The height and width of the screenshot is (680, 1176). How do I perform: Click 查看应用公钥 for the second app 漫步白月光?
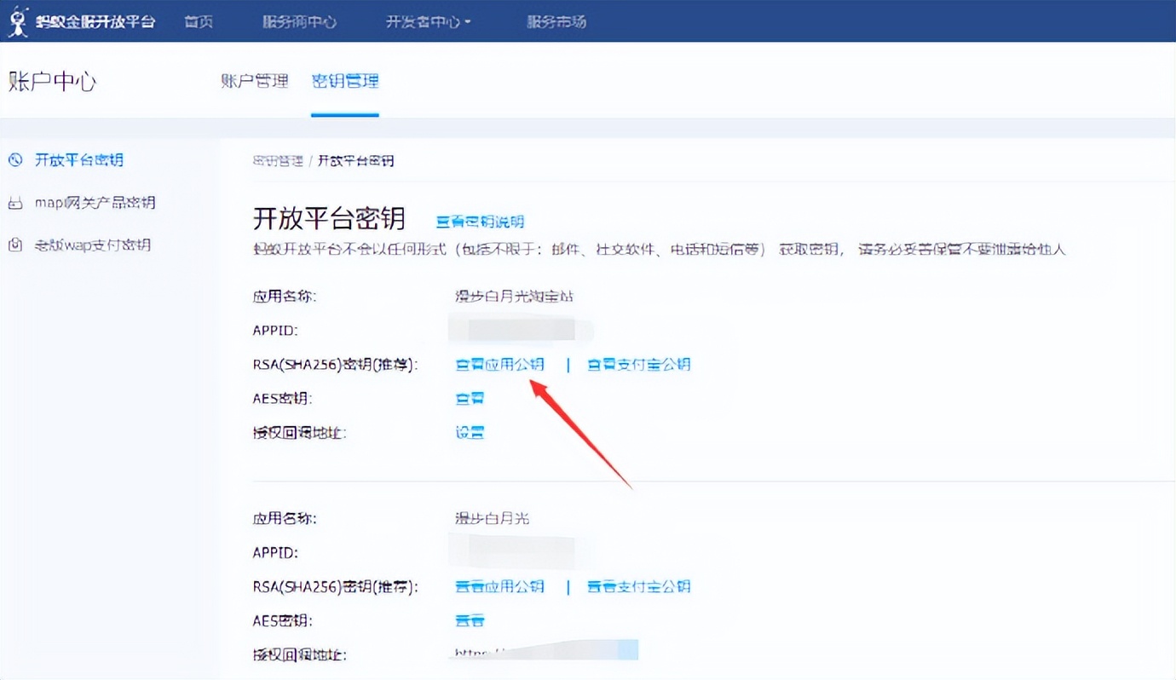pos(499,586)
